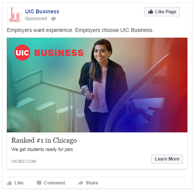Click the thumbs-up icon in Like Page
The width and height of the screenshot is (195, 194).
[151, 11]
